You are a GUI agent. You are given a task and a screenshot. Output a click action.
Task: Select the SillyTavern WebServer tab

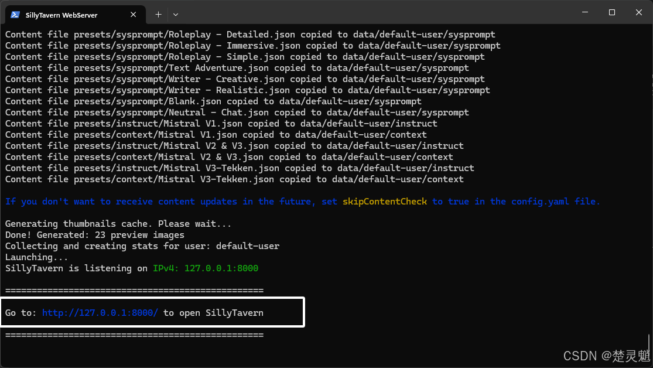(76, 15)
